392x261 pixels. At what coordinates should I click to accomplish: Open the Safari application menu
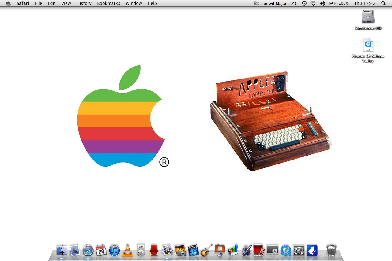23,3
